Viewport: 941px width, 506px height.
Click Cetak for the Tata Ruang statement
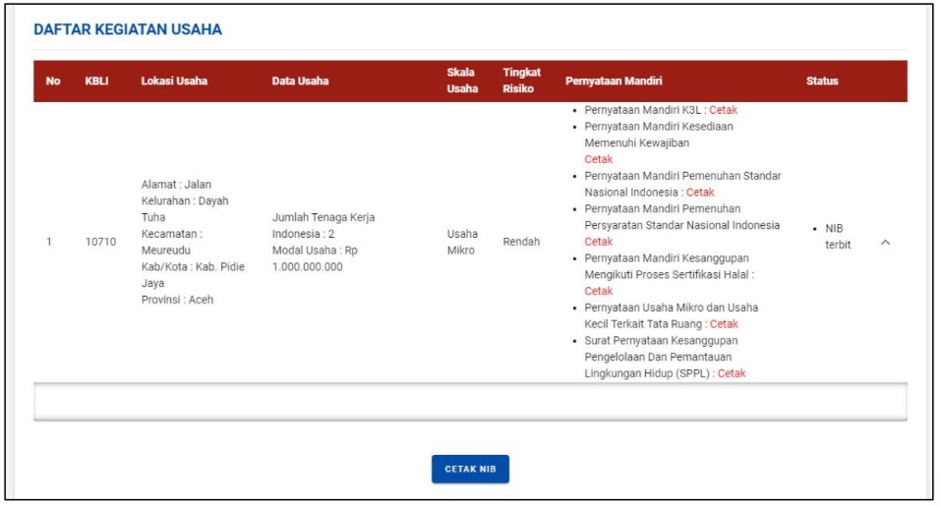724,324
